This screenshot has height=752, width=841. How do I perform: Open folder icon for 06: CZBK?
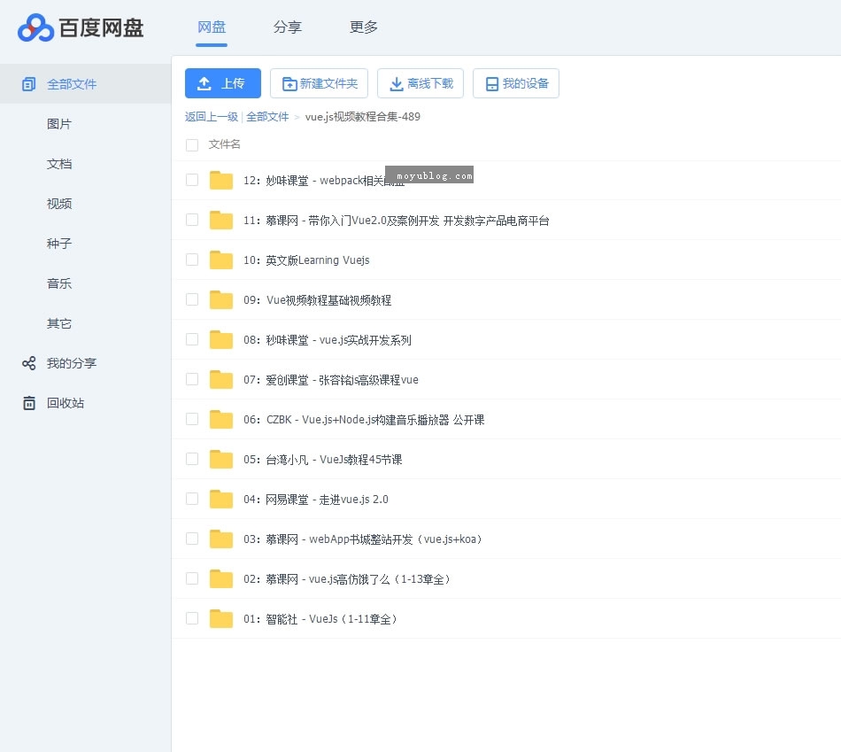(221, 419)
